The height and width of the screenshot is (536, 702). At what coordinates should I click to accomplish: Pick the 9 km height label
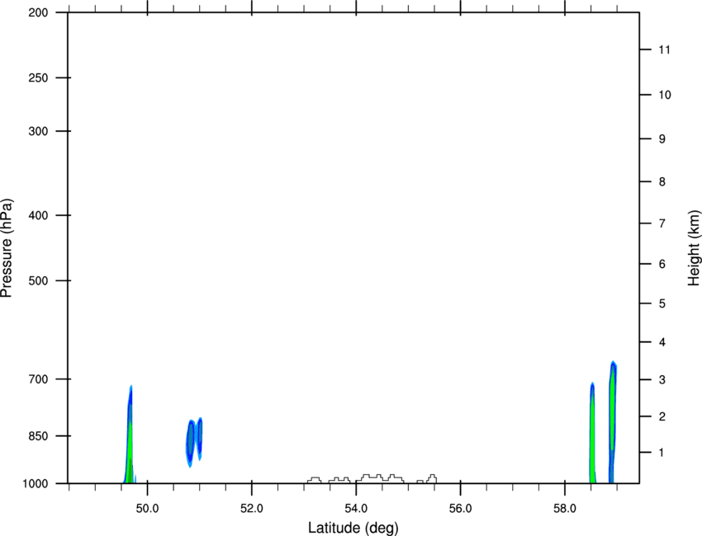pos(662,139)
